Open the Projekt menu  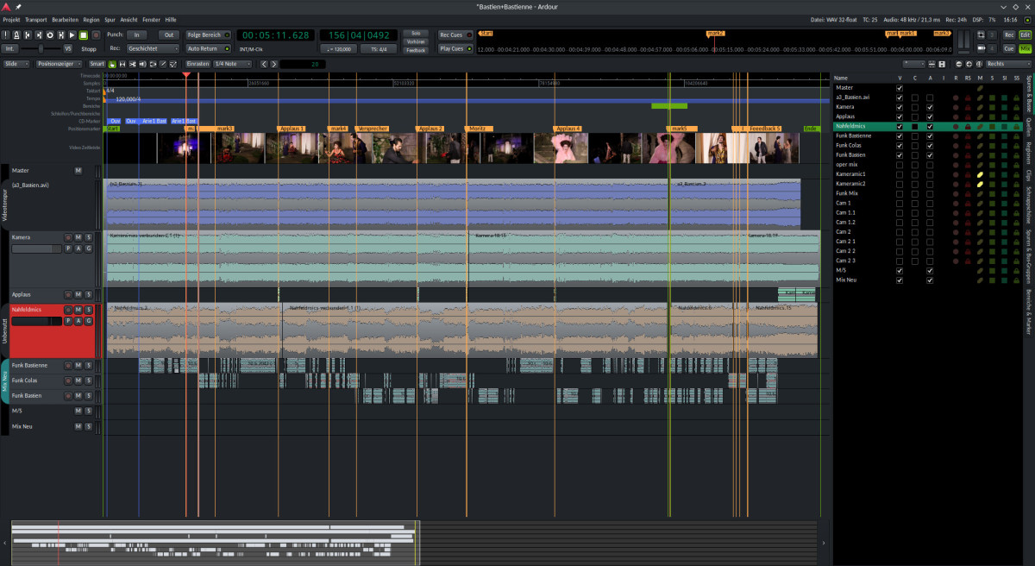click(x=12, y=19)
